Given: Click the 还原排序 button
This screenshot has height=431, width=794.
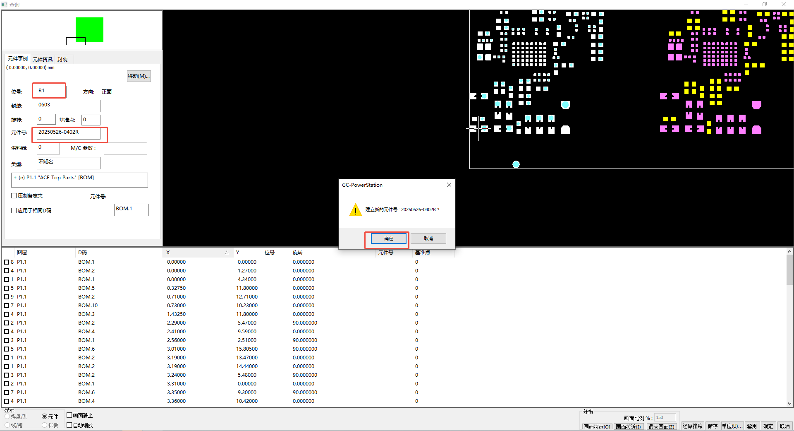Looking at the screenshot, I should 692,426.
